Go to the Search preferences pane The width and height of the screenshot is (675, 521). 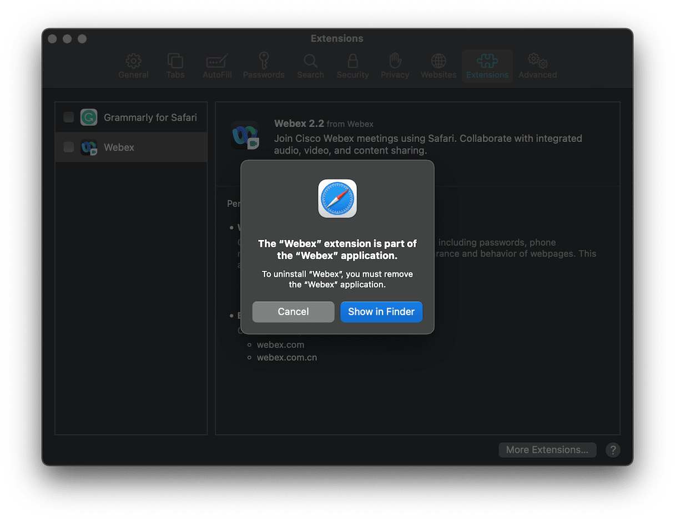[310, 66]
